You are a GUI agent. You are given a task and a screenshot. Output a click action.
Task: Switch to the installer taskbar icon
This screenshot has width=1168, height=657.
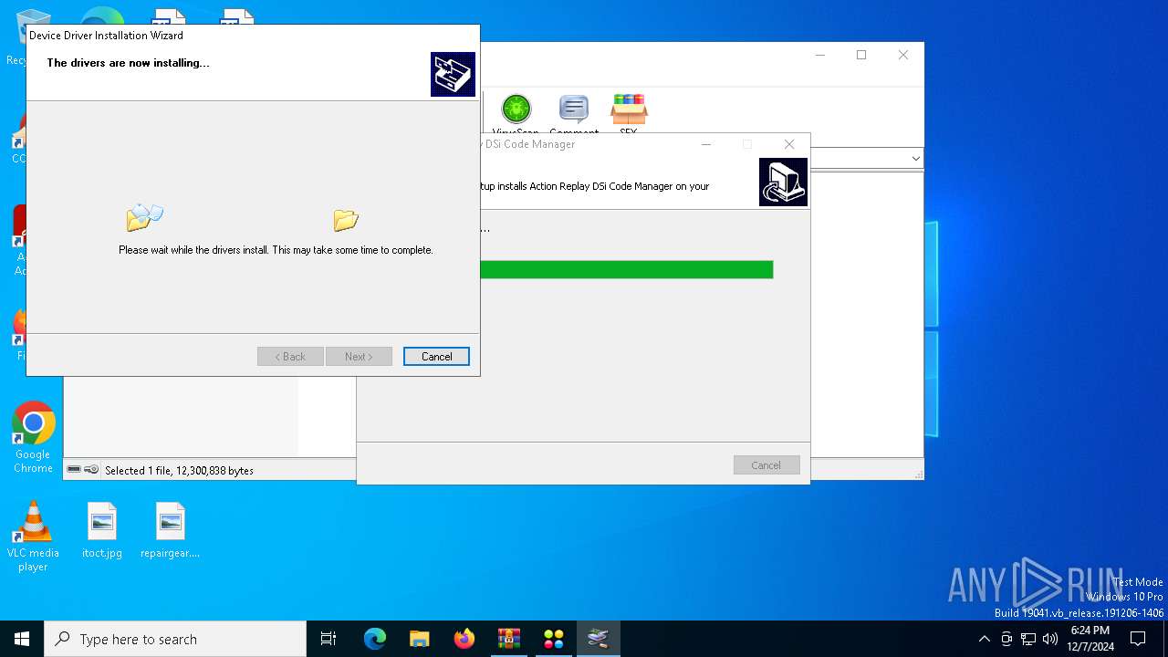pyautogui.click(x=599, y=639)
